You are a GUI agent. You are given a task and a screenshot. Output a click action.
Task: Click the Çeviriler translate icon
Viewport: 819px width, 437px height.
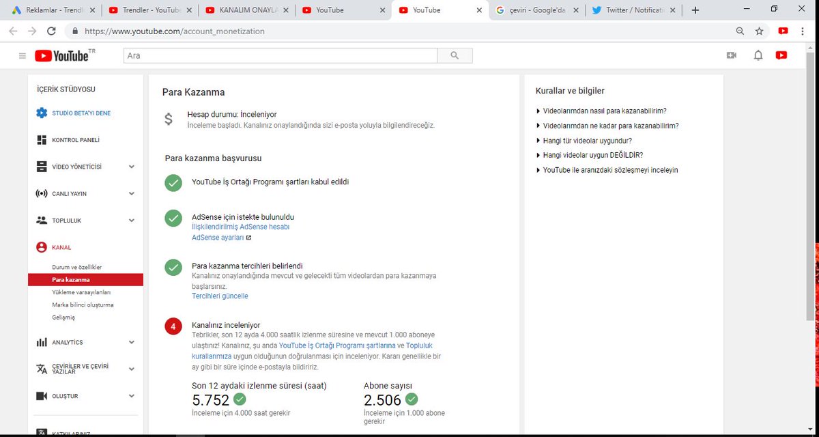click(x=42, y=369)
